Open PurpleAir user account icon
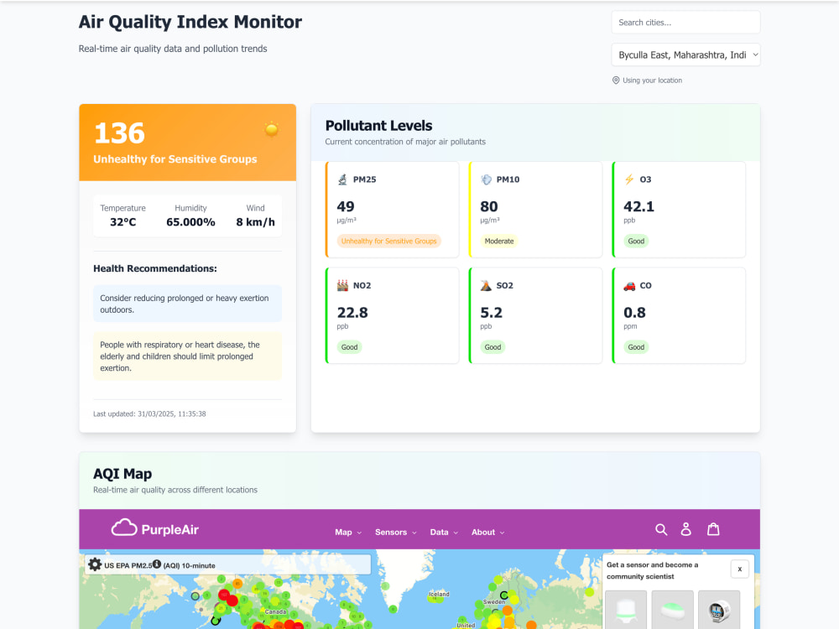The width and height of the screenshot is (839, 629). [686, 529]
